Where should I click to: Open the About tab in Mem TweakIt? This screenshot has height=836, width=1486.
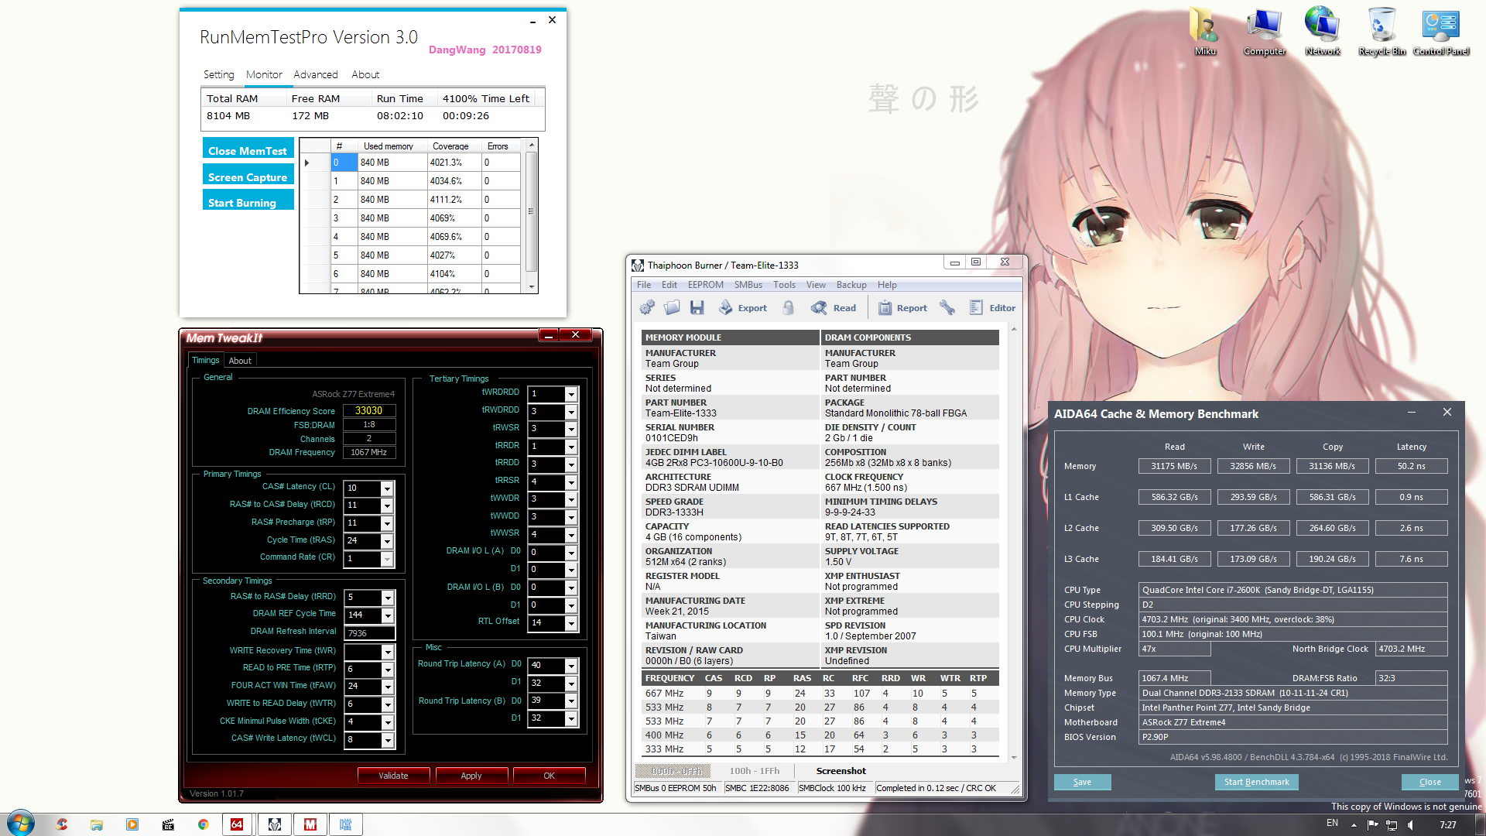point(240,361)
